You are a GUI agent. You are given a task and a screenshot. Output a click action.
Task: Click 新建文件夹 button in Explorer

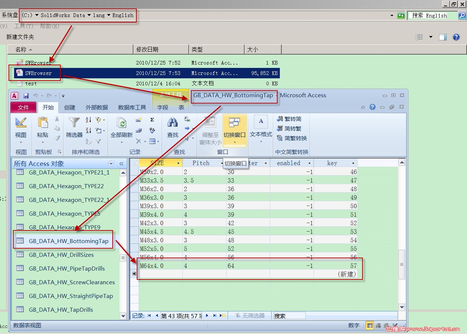point(20,37)
